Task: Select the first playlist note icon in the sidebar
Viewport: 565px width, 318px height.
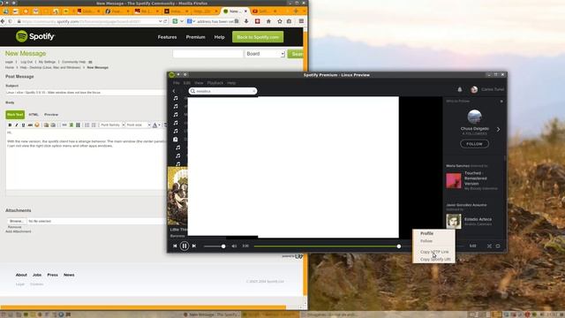Action: pos(176,98)
